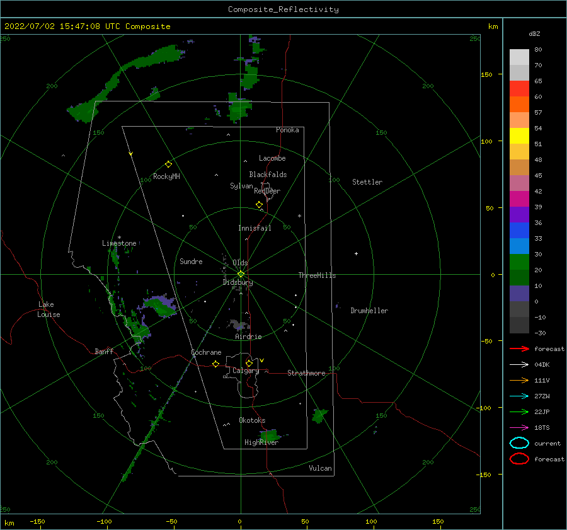The image size is (567, 530).
Task: Click the cyan 27ZW arrow symbol
Action: (519, 396)
